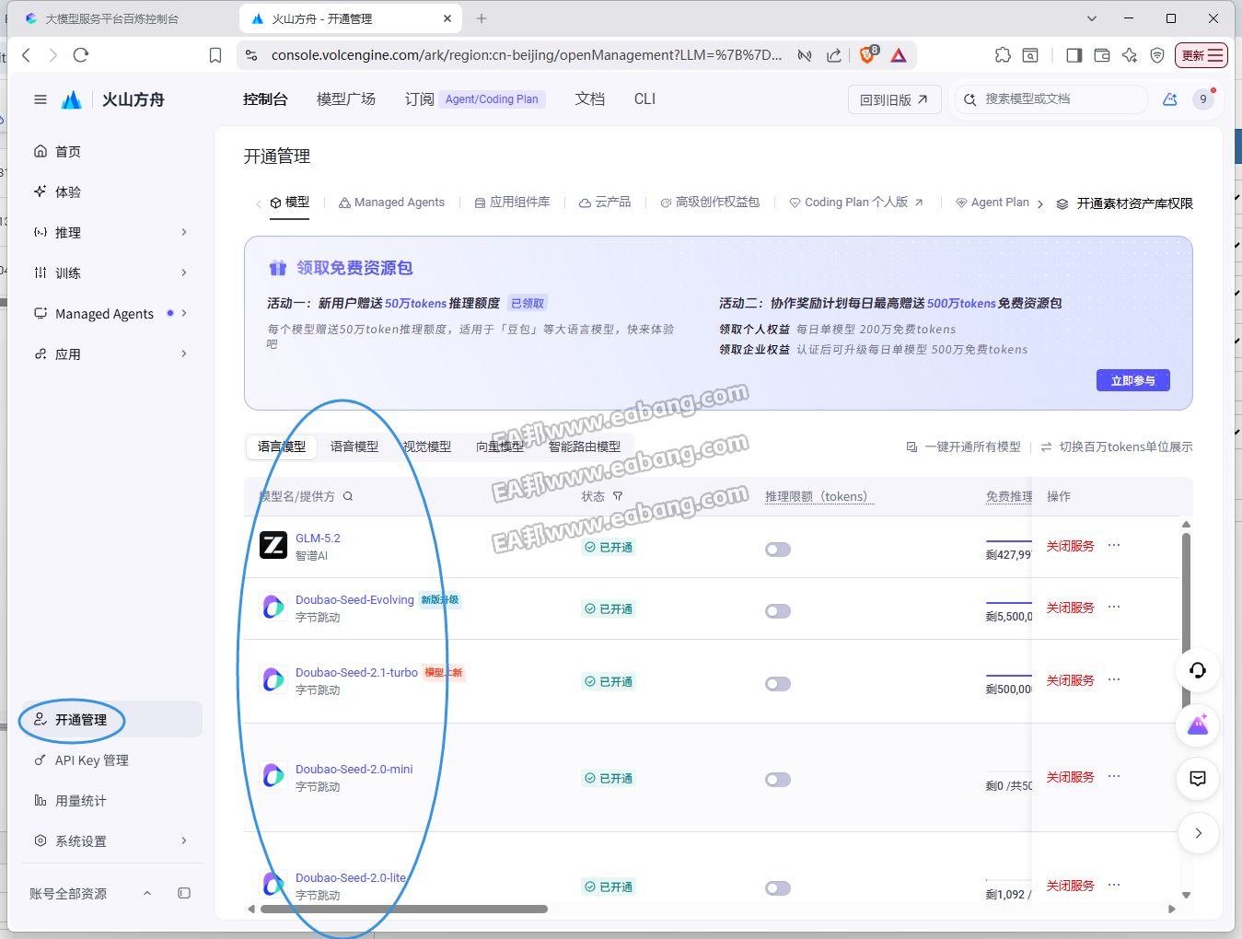Focus the 搜索模型或文档 search field
Image resolution: width=1242 pixels, height=939 pixels.
[x=1051, y=99]
